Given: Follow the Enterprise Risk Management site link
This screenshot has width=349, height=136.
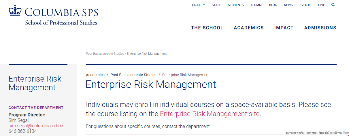Looking at the screenshot, I should click(210, 114).
